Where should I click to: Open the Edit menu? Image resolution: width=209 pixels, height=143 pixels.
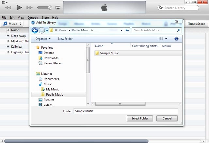[12, 17]
